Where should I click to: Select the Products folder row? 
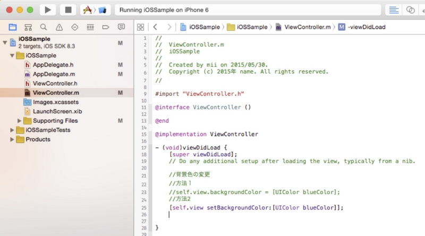pos(67,139)
